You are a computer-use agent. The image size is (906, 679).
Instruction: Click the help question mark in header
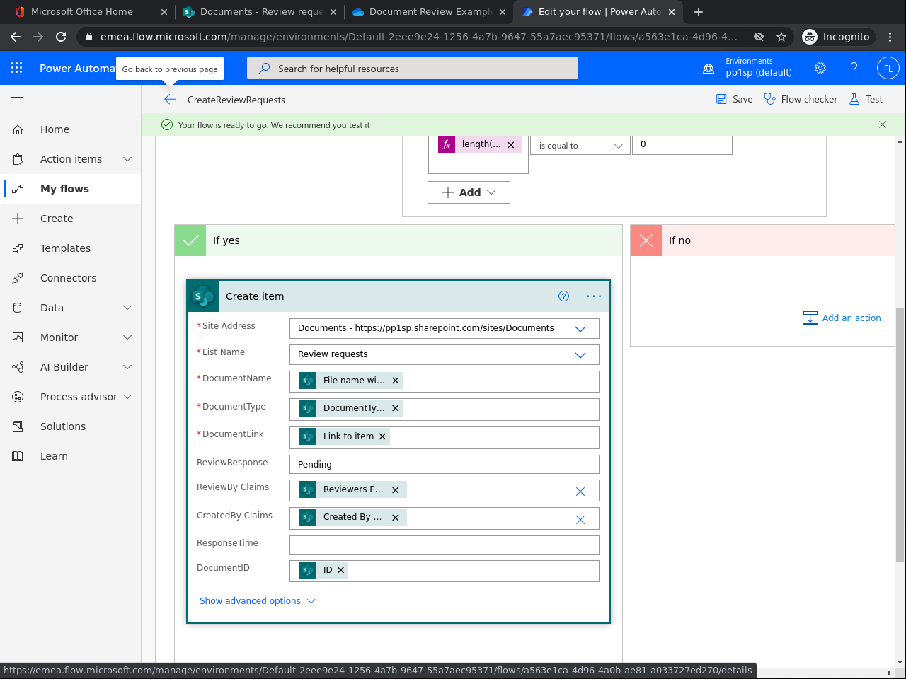coord(854,68)
